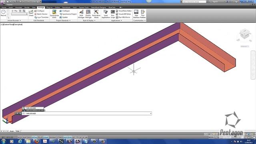This screenshot has width=256, height=144.
Task: Open the Windows Start menu
Action: [4, 141]
